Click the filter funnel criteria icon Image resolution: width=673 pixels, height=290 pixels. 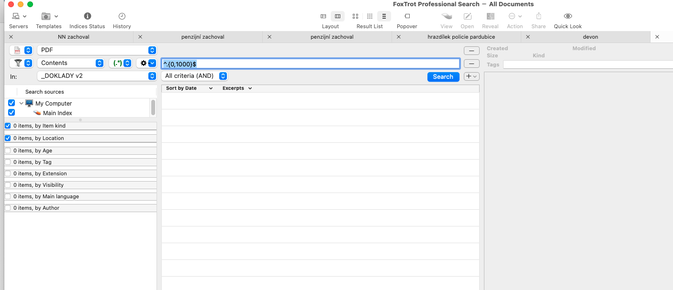pos(18,63)
